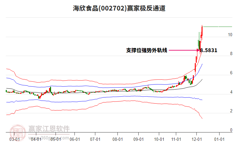Click the 10-01 date axis label
Screen dimensions: 233x144
[159, 139]
